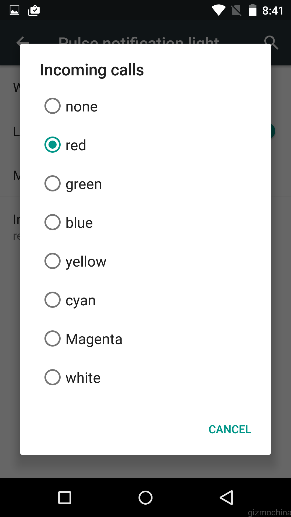Open recent apps with square icon

pos(65,497)
